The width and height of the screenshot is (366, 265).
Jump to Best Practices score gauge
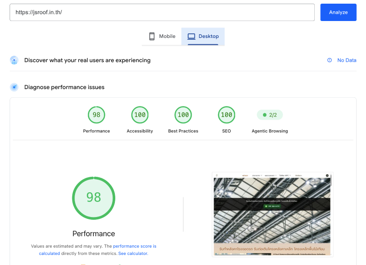click(183, 115)
